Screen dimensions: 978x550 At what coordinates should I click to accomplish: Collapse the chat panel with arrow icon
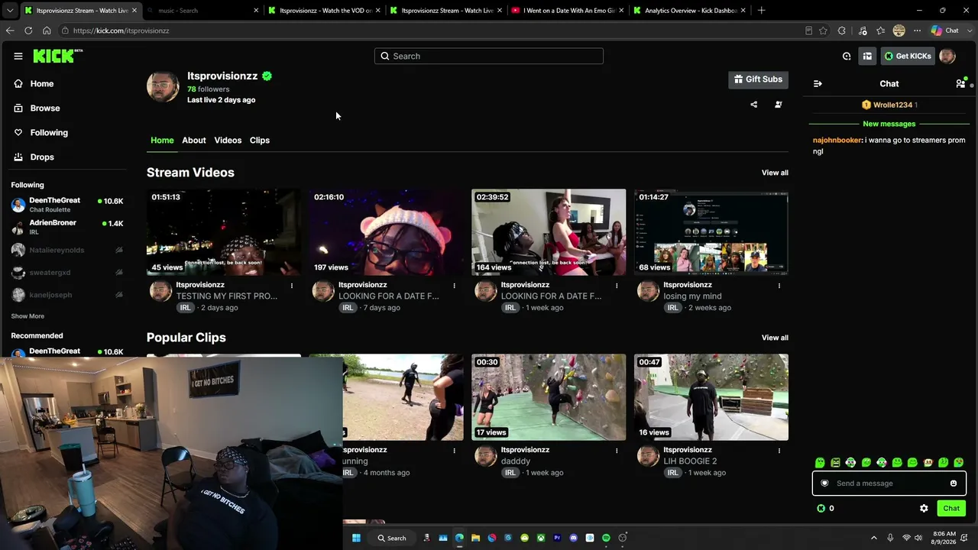click(x=818, y=84)
